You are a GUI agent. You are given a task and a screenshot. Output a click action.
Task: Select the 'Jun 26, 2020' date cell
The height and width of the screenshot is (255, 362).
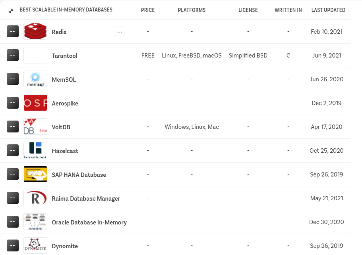point(327,79)
